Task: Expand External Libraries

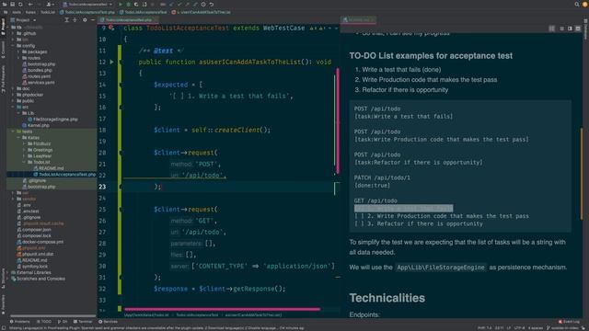Action: pos(8,272)
